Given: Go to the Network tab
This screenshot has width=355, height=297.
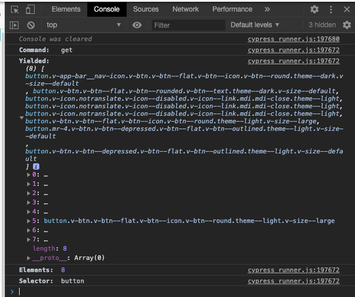Looking at the screenshot, I should coord(186,9).
